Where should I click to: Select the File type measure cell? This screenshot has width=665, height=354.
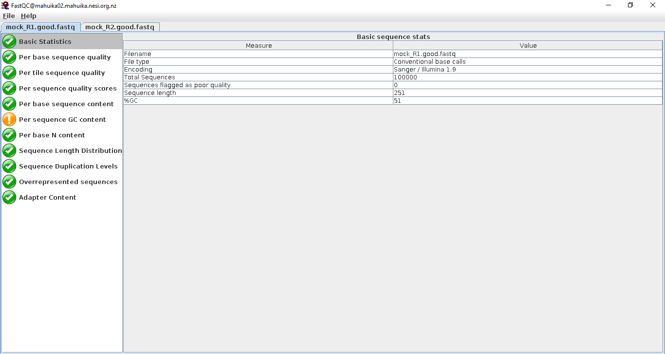(259, 62)
